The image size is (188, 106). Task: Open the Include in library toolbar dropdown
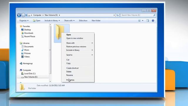click(x=52, y=21)
